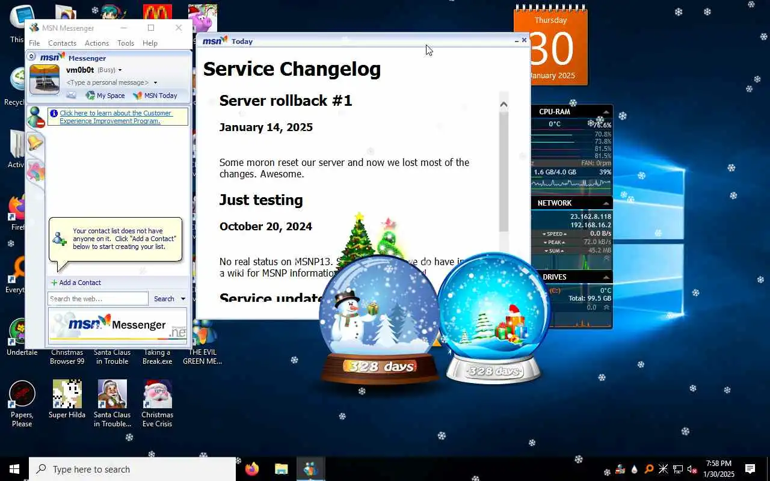Image resolution: width=770 pixels, height=481 pixels.
Task: Open the Help menu in MSN Messenger
Action: point(150,43)
